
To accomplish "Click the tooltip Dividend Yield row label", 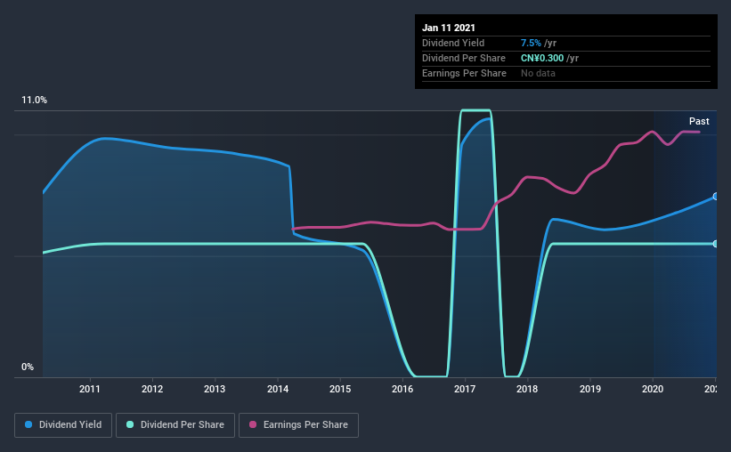I will pos(453,43).
